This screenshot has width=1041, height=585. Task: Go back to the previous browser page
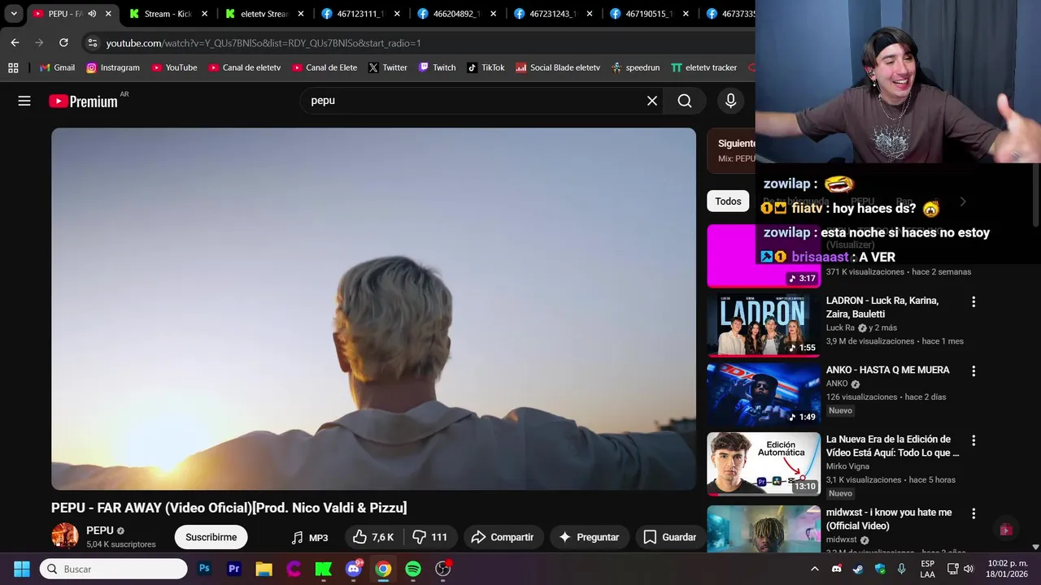click(15, 42)
